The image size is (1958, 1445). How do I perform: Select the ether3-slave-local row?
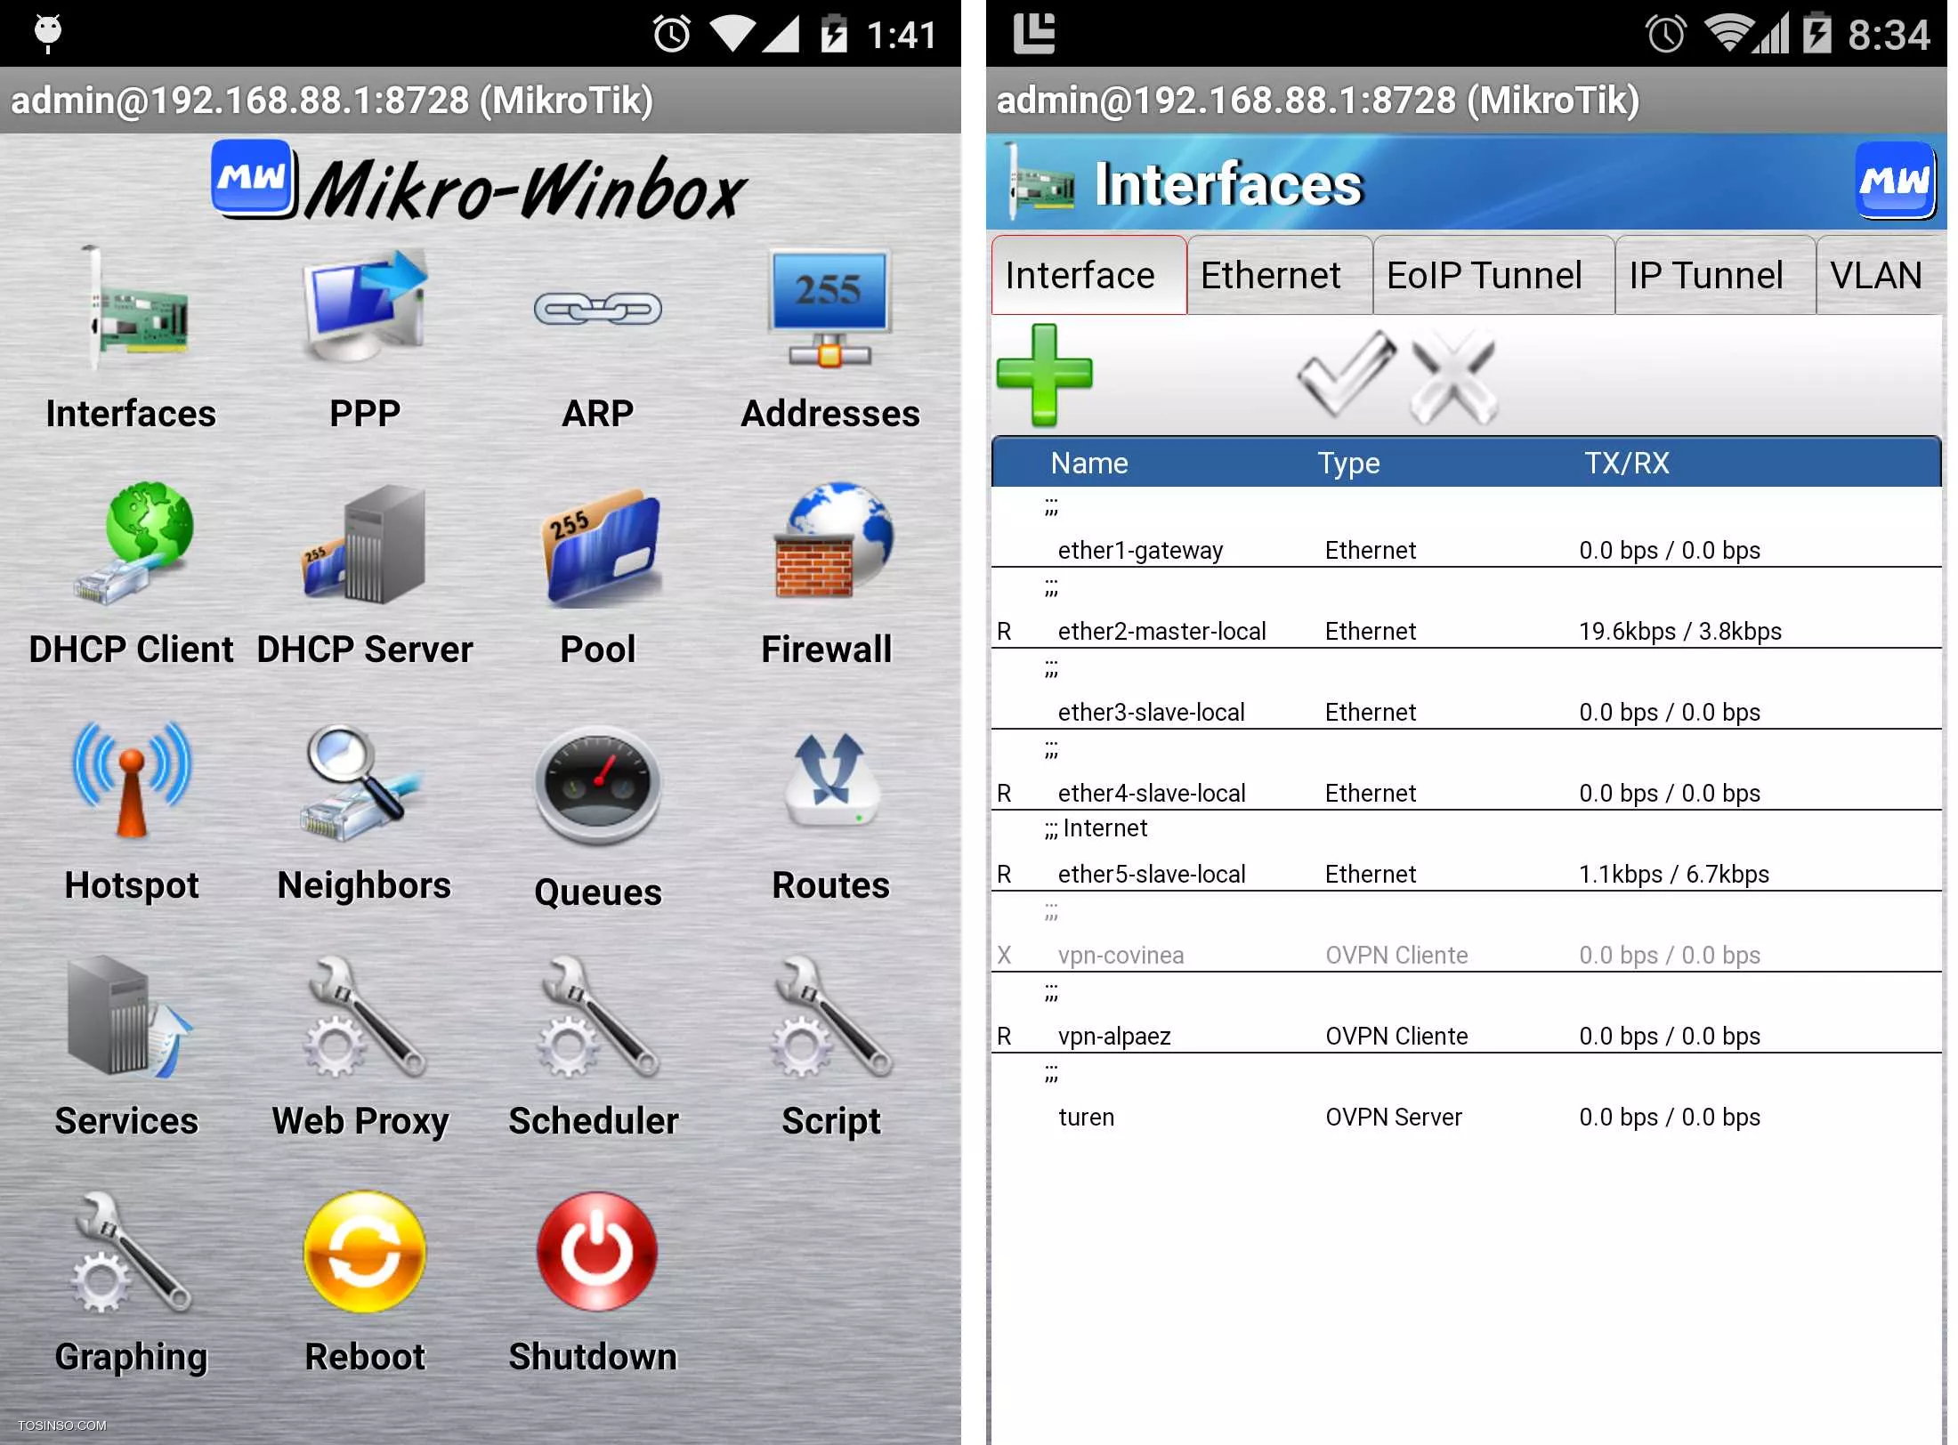(x=1466, y=690)
